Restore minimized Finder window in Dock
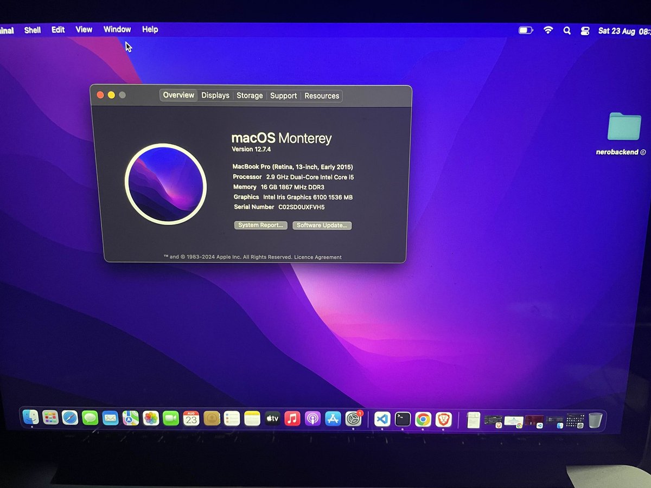 [x=555, y=421]
